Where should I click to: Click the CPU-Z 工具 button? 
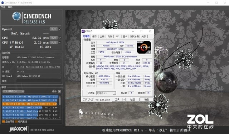pyautogui.click(x=117, y=99)
